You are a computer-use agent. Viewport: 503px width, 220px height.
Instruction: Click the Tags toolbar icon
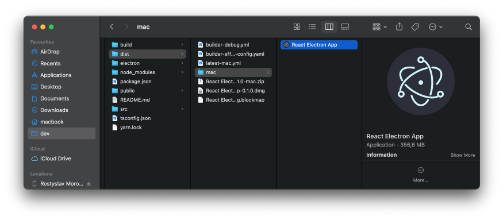pyautogui.click(x=415, y=27)
